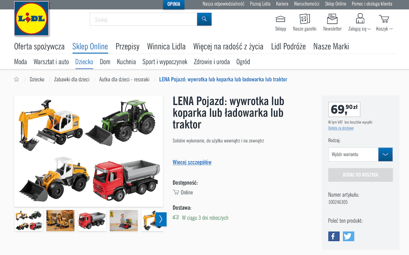Screen dimensions: 409x255
Task: Select fourth thumbnail with sitting child
Action: (x=124, y=221)
